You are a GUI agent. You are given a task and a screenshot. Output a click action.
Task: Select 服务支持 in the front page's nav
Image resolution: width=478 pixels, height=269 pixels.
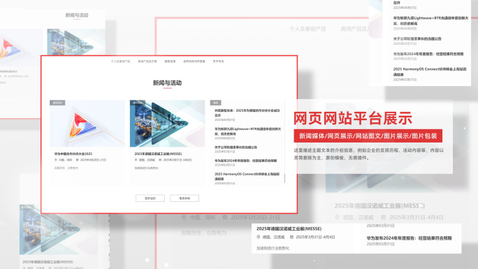170,61
